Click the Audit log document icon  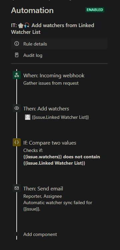point(17,55)
